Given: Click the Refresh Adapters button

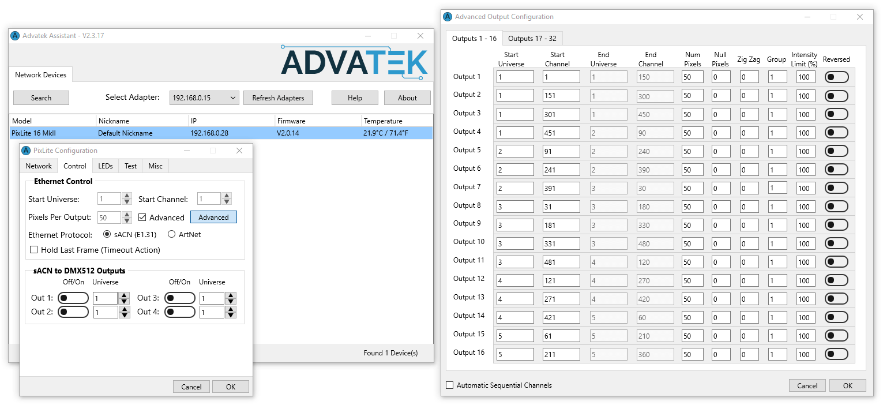Looking at the screenshot, I should click(278, 98).
